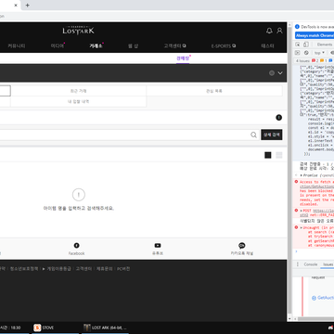Click the 아이템 명을 입력하고 검색해주세요 message

click(79, 209)
